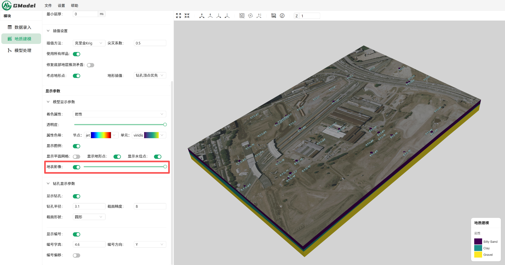Go to the 数据录入 module
Screen dimensions: 505x265
point(23,27)
